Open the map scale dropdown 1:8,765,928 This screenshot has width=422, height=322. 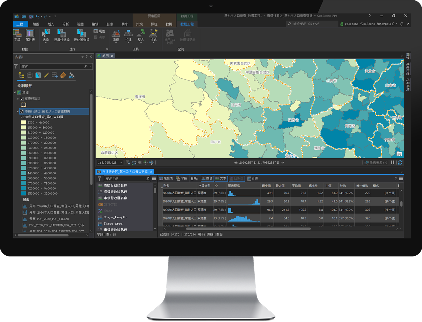click(121, 163)
